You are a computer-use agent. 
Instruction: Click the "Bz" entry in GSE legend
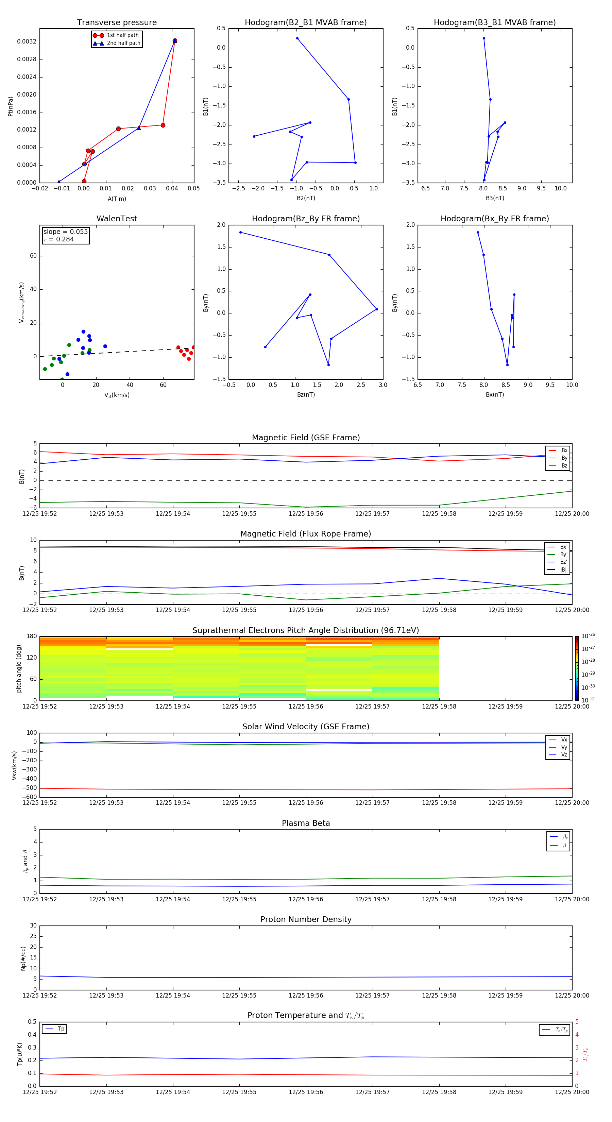(x=558, y=466)
